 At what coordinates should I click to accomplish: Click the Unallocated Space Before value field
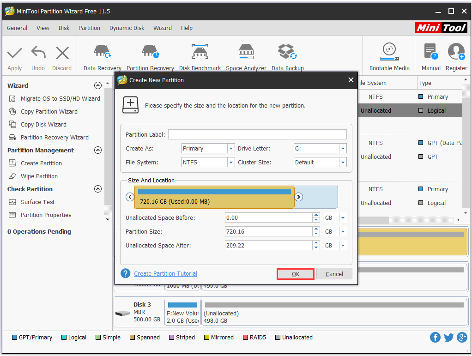(268, 218)
